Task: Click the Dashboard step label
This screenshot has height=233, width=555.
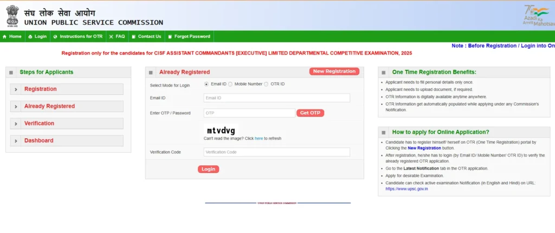Action: [39, 140]
